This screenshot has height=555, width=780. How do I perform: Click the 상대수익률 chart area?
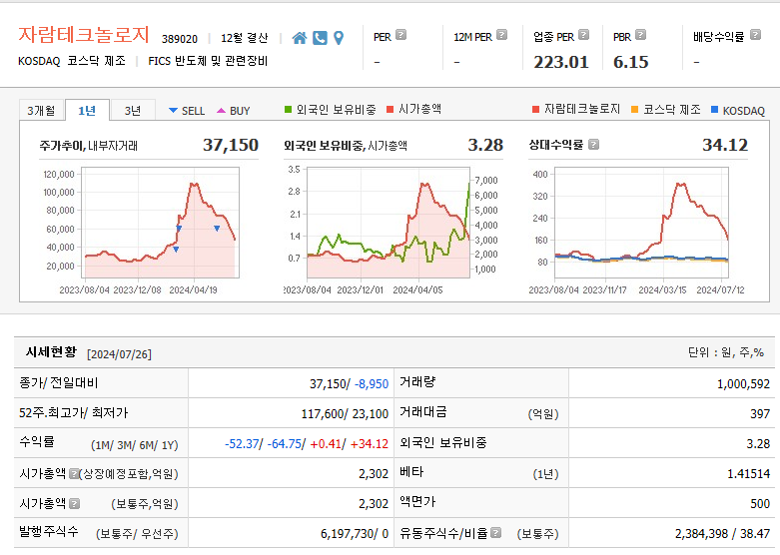642,223
